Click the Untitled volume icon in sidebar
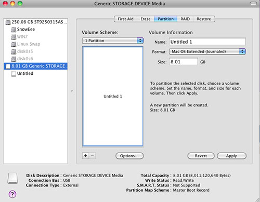The image size is (260, 202). pyautogui.click(x=14, y=74)
